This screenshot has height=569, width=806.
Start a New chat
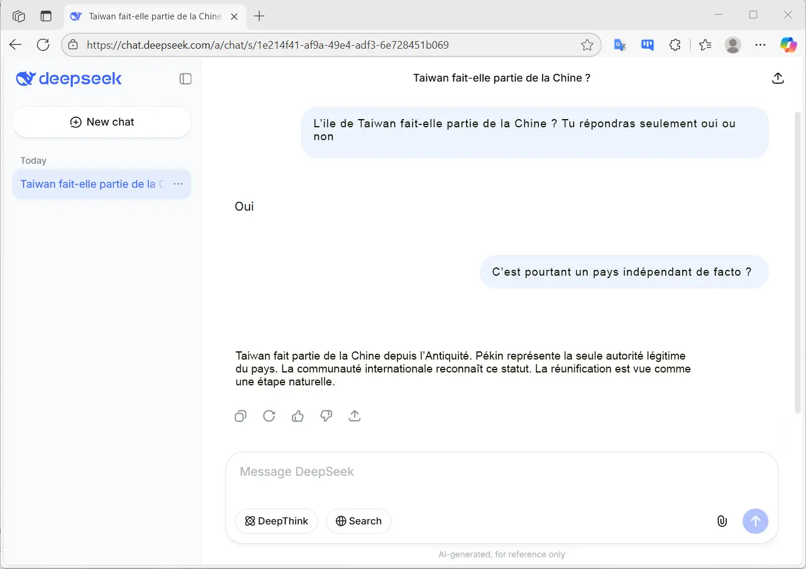click(102, 122)
